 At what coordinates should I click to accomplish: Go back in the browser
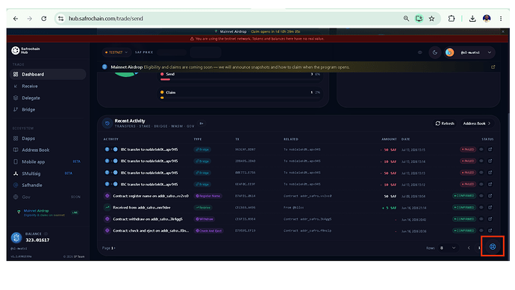click(16, 19)
